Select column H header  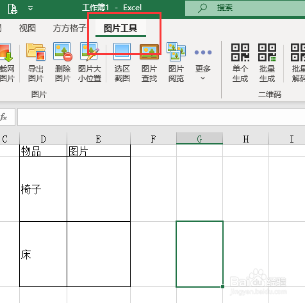[x=245, y=139]
